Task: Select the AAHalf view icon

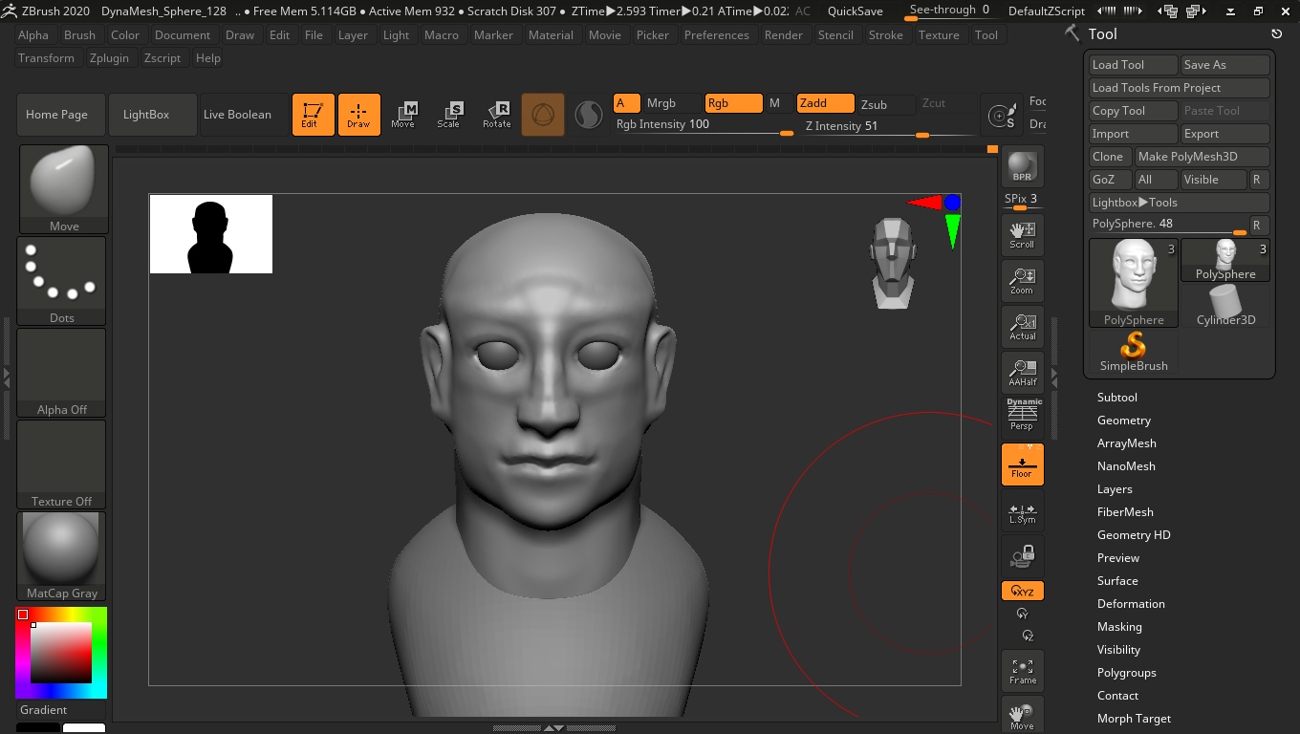Action: (1022, 373)
